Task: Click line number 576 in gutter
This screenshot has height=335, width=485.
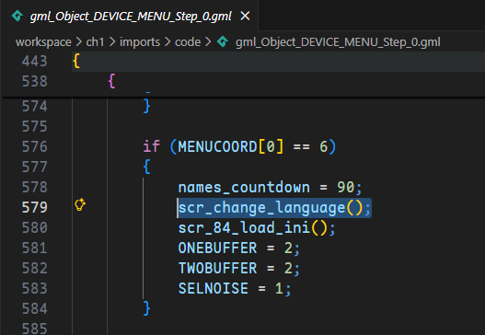Action: pyautogui.click(x=35, y=146)
